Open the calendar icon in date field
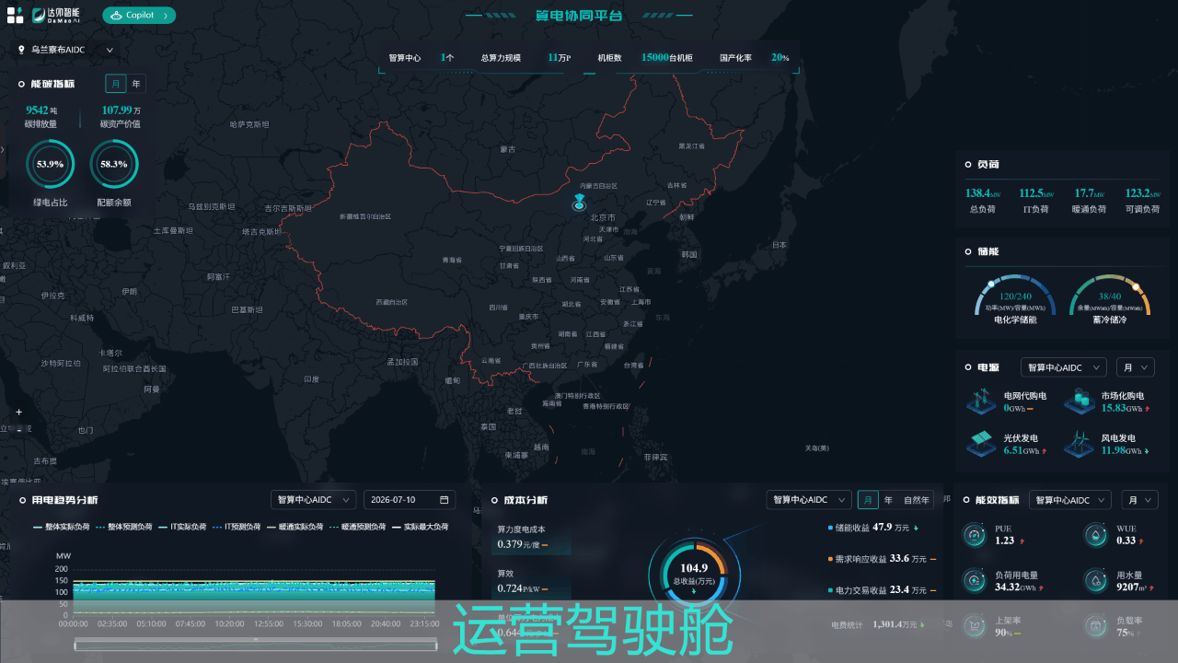This screenshot has width=1178, height=663. pyautogui.click(x=444, y=500)
